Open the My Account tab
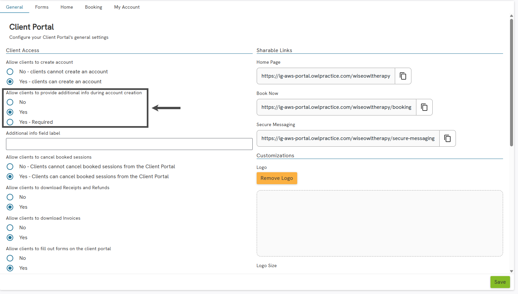Viewport: 518px width, 294px height. pyautogui.click(x=127, y=7)
